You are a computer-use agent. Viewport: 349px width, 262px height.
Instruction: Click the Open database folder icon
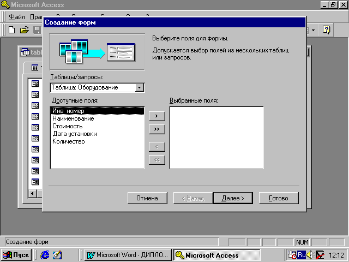tap(24, 29)
